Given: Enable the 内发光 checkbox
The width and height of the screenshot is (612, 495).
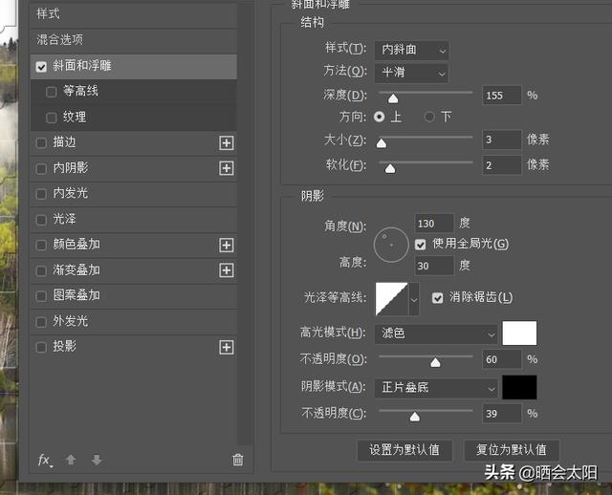Looking at the screenshot, I should click(x=41, y=194).
